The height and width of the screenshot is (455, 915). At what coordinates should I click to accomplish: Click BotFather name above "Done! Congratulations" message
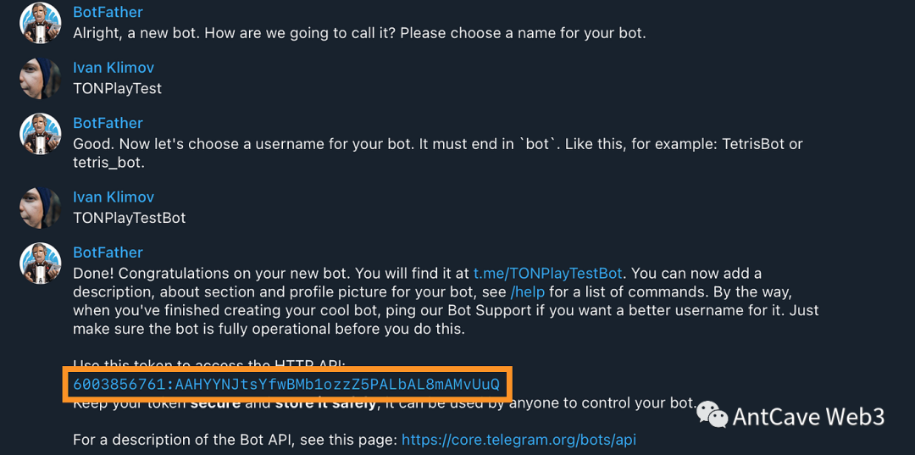108,252
